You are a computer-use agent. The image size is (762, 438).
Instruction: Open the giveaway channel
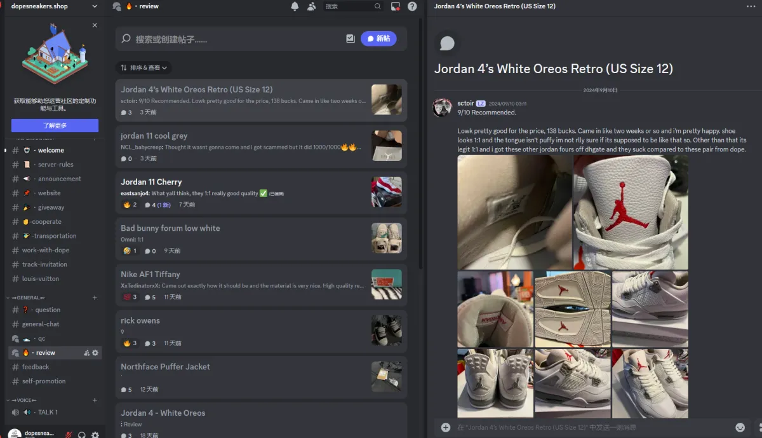point(55,207)
